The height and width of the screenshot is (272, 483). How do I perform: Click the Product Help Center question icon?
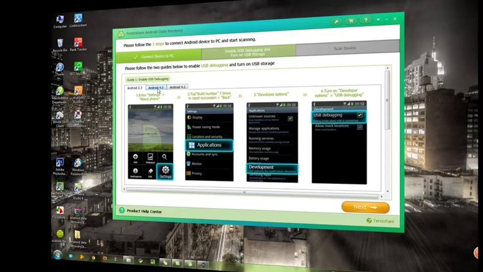tap(122, 210)
